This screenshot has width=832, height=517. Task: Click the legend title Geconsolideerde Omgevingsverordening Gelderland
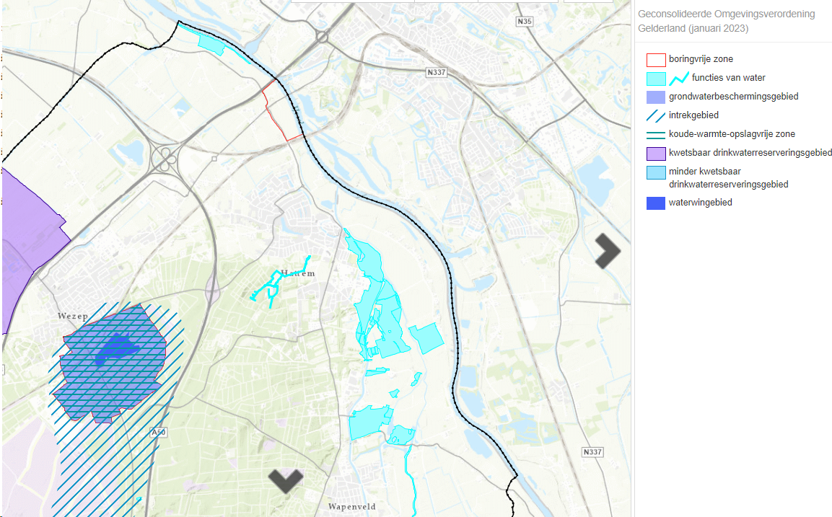(726, 22)
